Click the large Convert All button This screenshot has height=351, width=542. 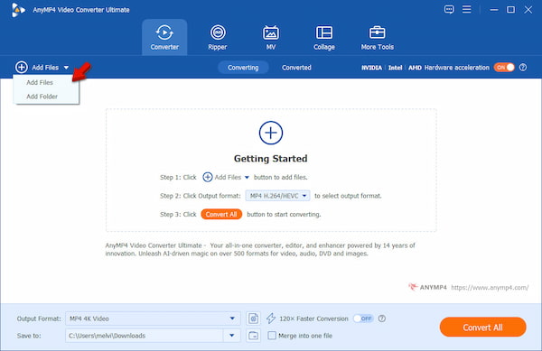pos(483,328)
